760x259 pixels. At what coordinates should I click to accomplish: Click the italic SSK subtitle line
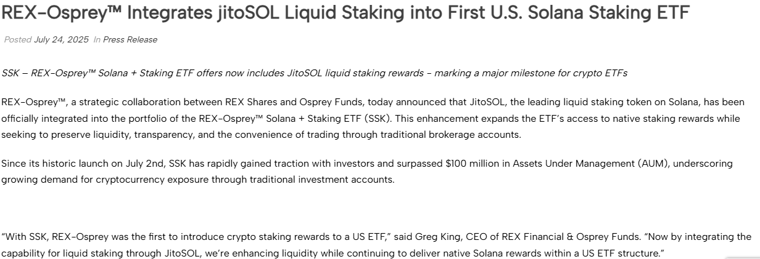314,73
